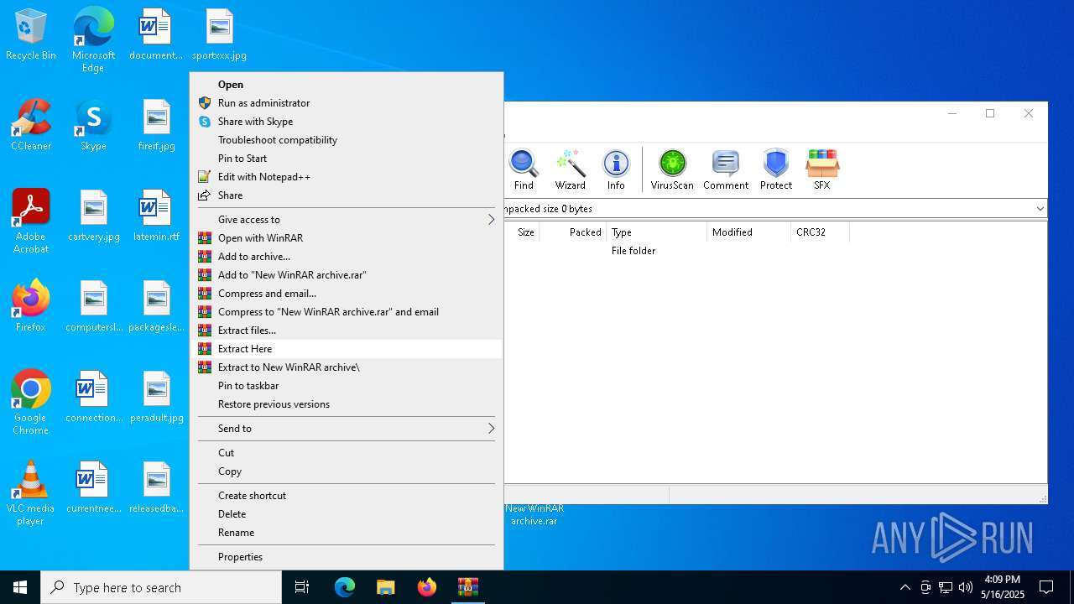Choose Run as administrator
Image resolution: width=1074 pixels, height=604 pixels.
[x=347, y=103]
